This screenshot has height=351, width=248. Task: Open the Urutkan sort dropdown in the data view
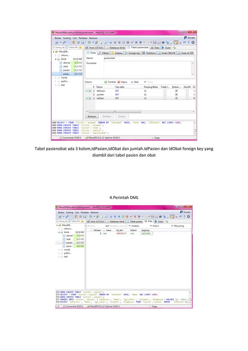point(134,226)
